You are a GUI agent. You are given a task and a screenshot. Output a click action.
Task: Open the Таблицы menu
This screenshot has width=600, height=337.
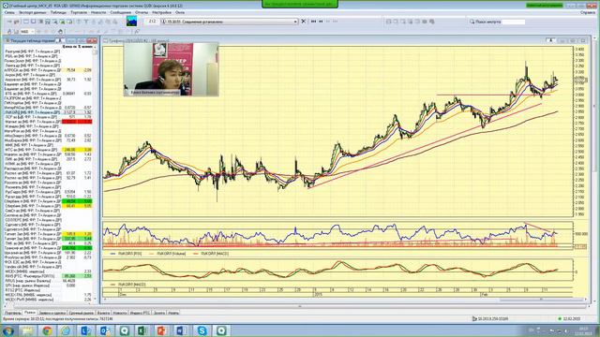click(58, 12)
